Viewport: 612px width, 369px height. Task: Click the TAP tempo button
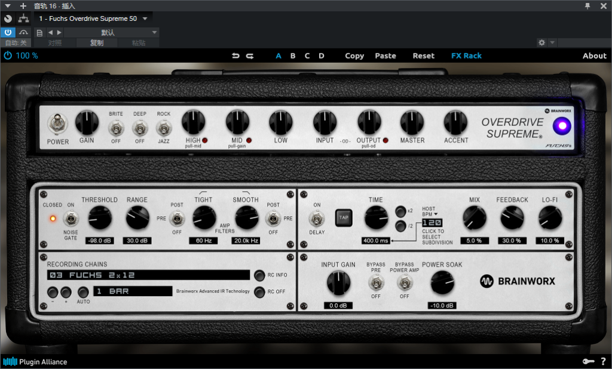(x=344, y=218)
